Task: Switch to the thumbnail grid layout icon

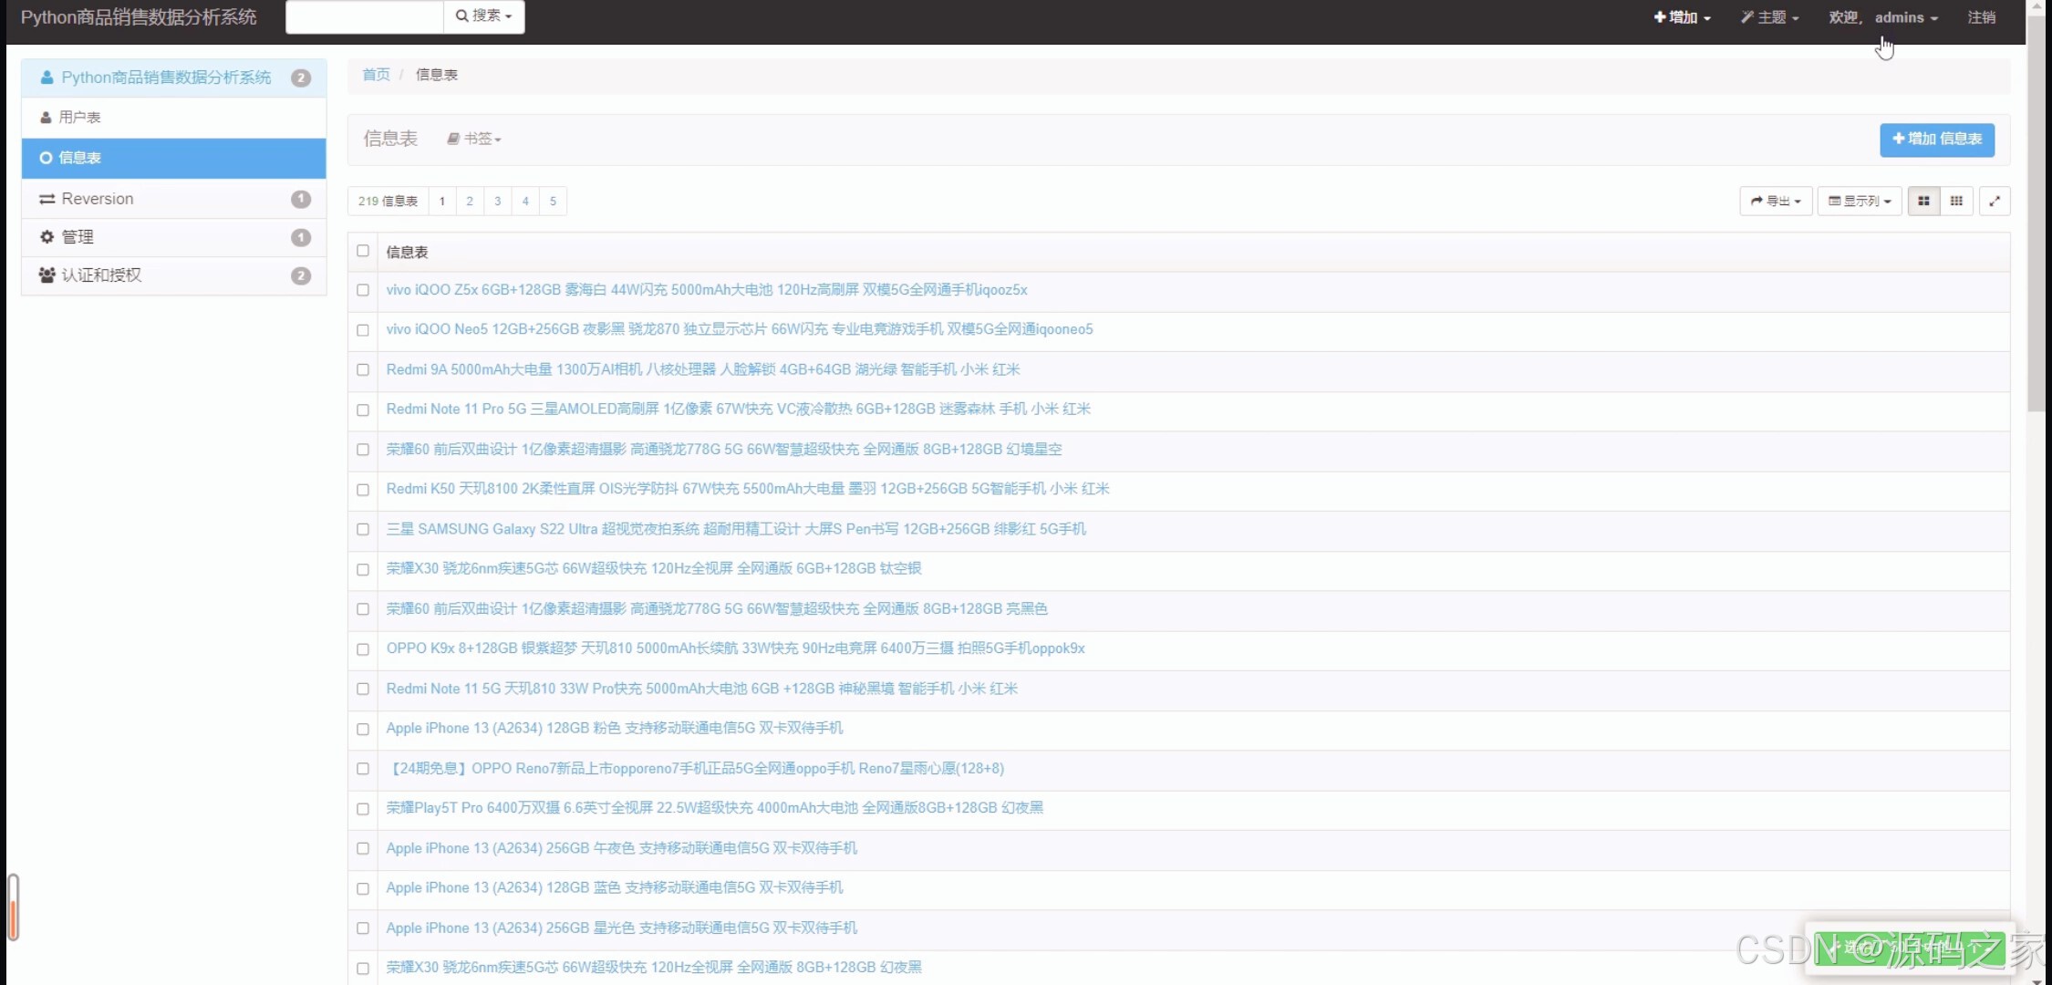Action: click(x=1956, y=201)
